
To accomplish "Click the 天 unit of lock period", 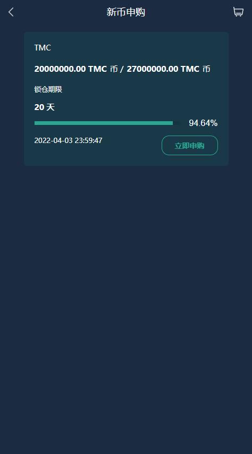I will [x=51, y=107].
